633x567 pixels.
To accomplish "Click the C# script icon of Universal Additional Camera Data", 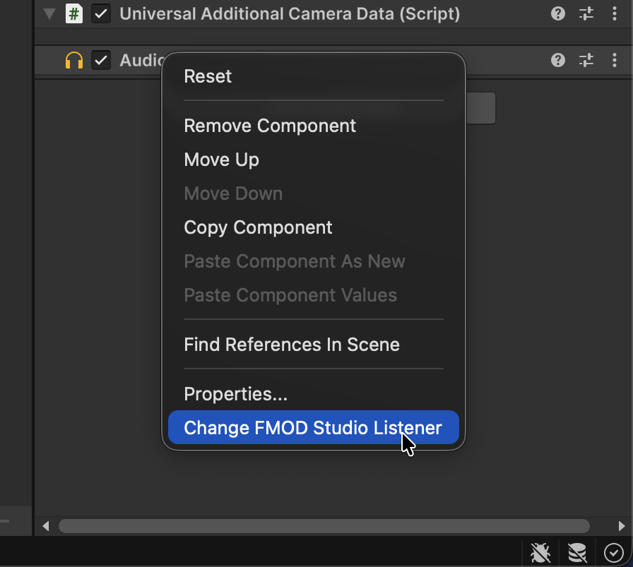I will (x=74, y=14).
